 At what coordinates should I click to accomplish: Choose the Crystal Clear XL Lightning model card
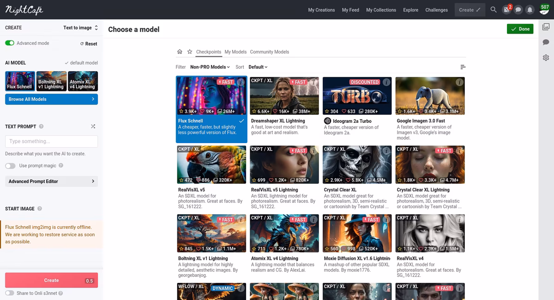[430, 178]
